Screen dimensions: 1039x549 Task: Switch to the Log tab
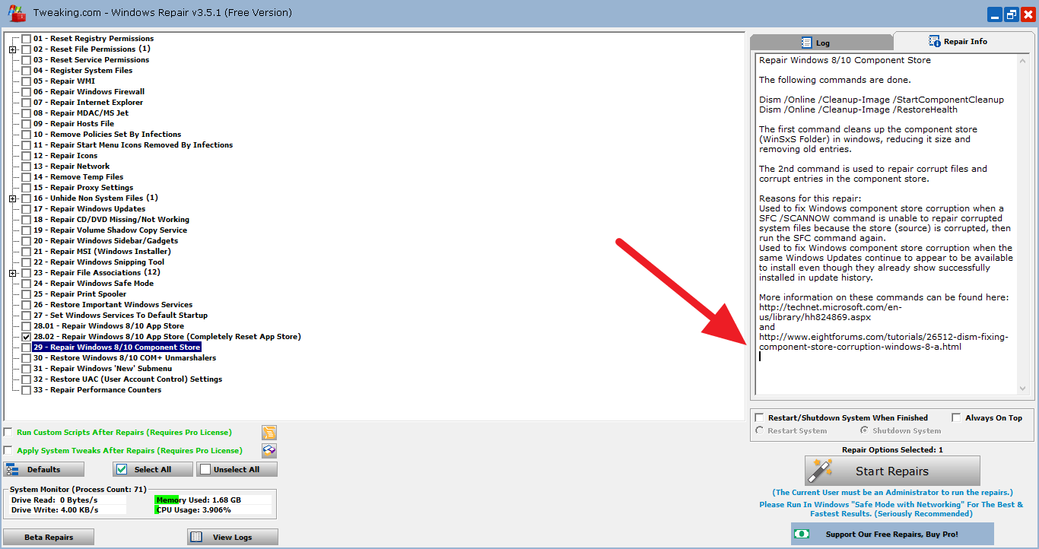pyautogui.click(x=821, y=43)
